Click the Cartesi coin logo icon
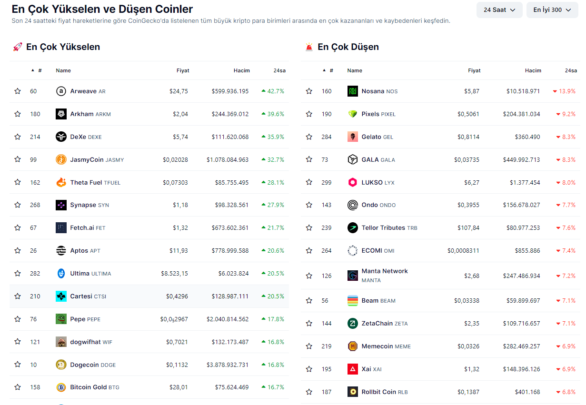 click(x=61, y=296)
